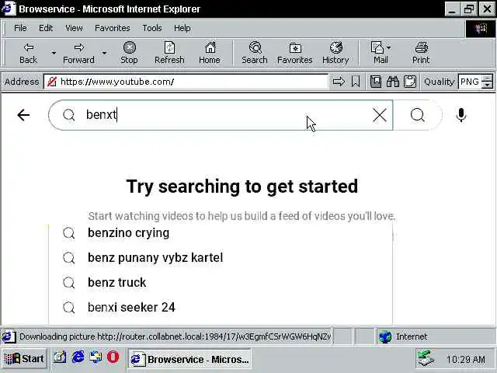Click the address bar URL field
Viewport: 497px width, 373px height.
pos(186,82)
